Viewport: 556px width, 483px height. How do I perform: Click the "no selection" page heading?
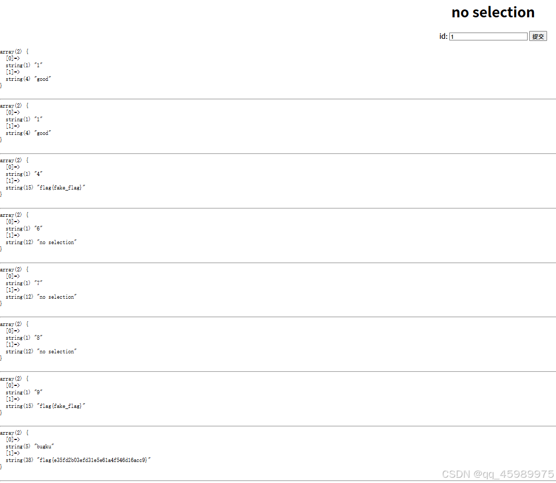click(492, 12)
